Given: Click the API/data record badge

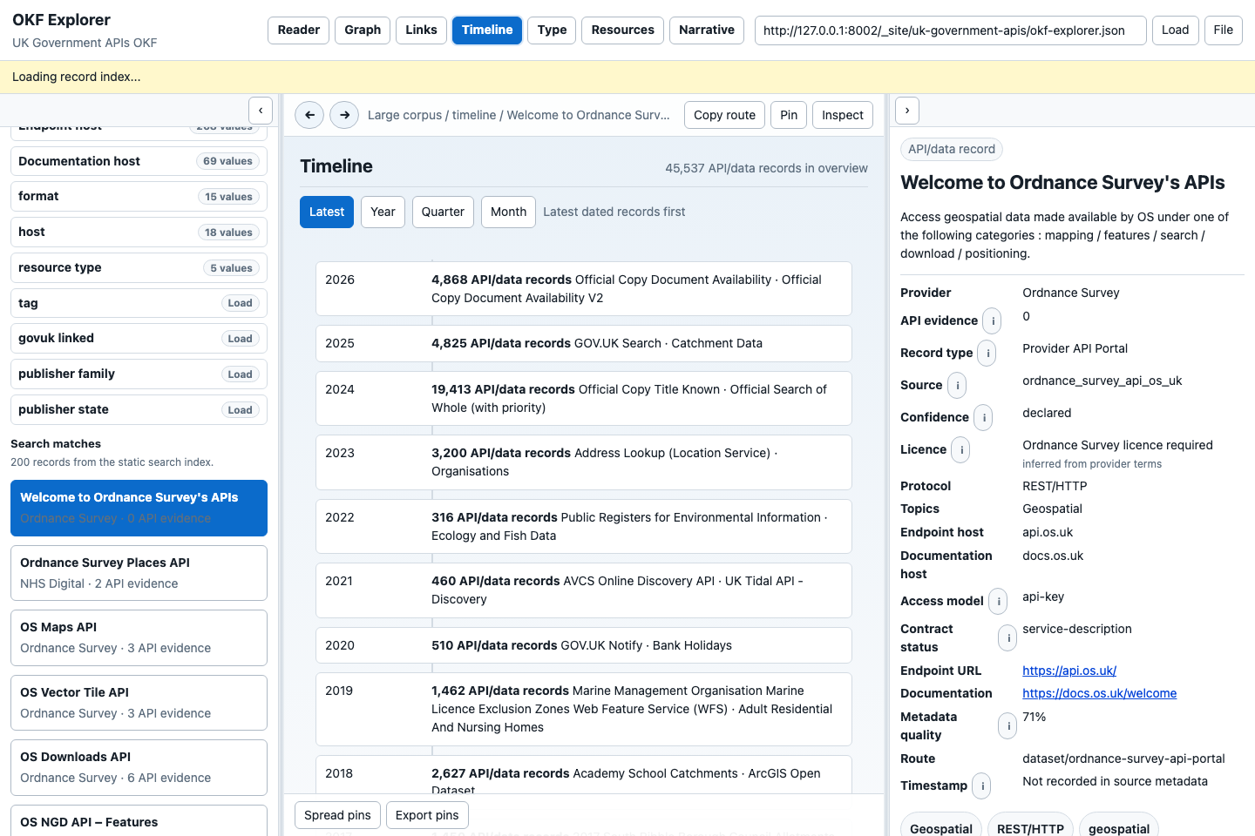Looking at the screenshot, I should [x=951, y=149].
